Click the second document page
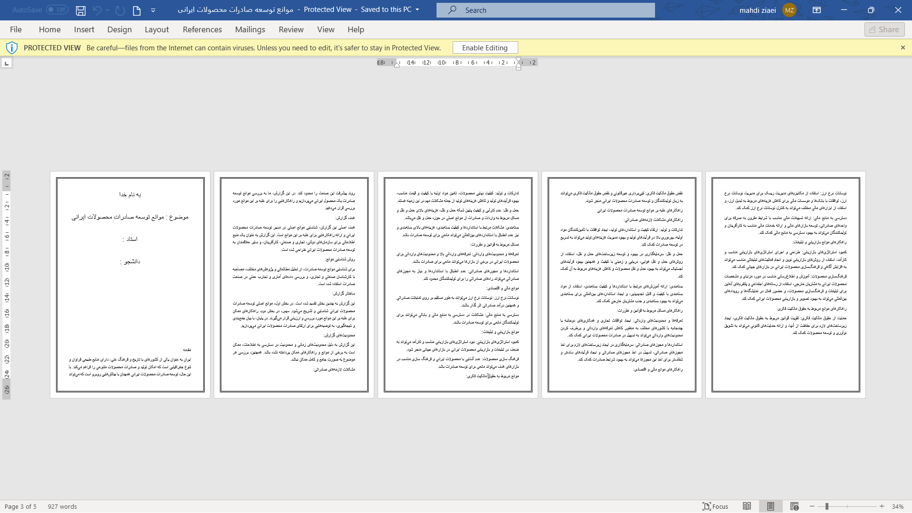The width and height of the screenshot is (912, 513). (x=294, y=285)
